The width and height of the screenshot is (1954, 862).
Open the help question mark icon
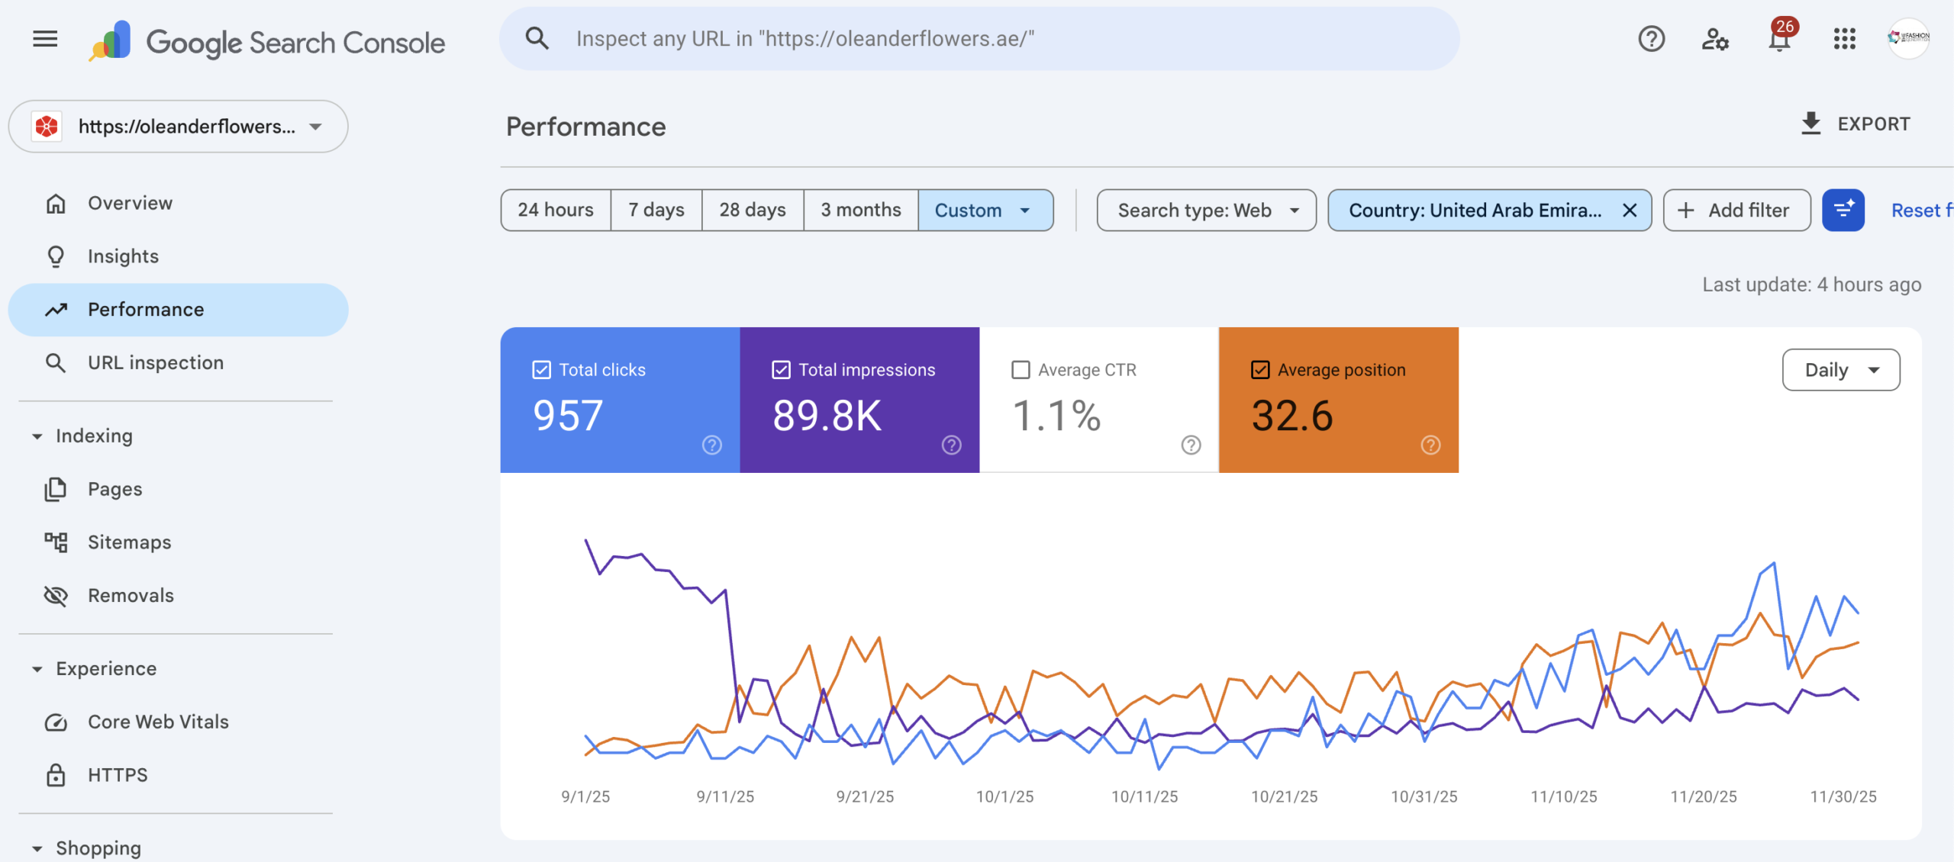(x=1651, y=39)
